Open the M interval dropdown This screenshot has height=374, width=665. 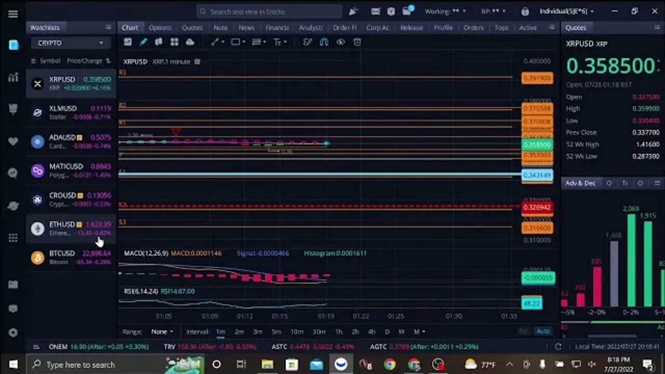(x=419, y=331)
